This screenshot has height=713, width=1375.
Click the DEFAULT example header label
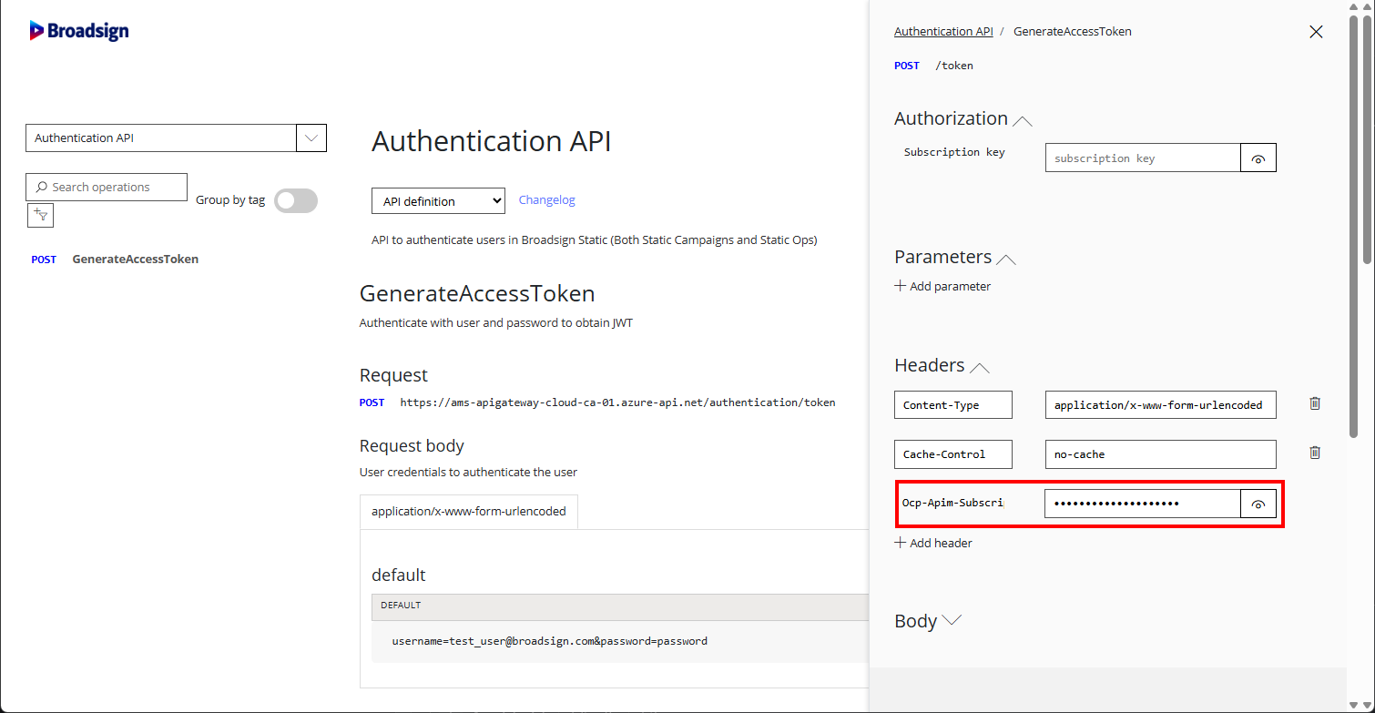401,606
